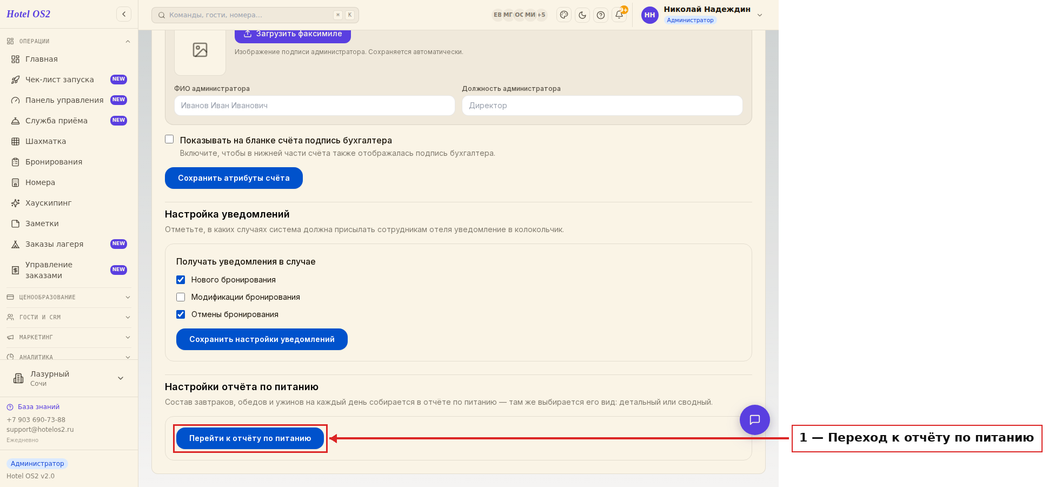Open the floating chat bubble button
1055x487 pixels.
click(x=755, y=420)
